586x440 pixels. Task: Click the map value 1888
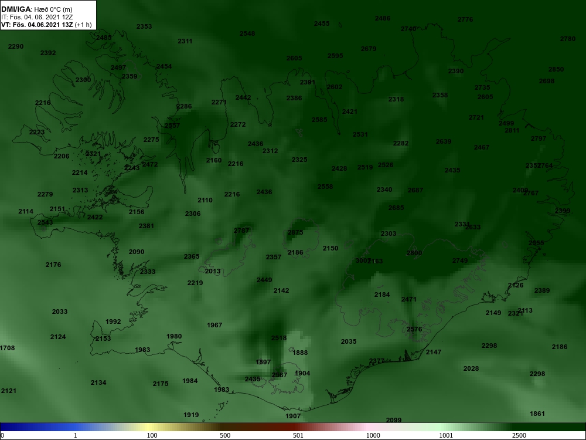click(299, 353)
